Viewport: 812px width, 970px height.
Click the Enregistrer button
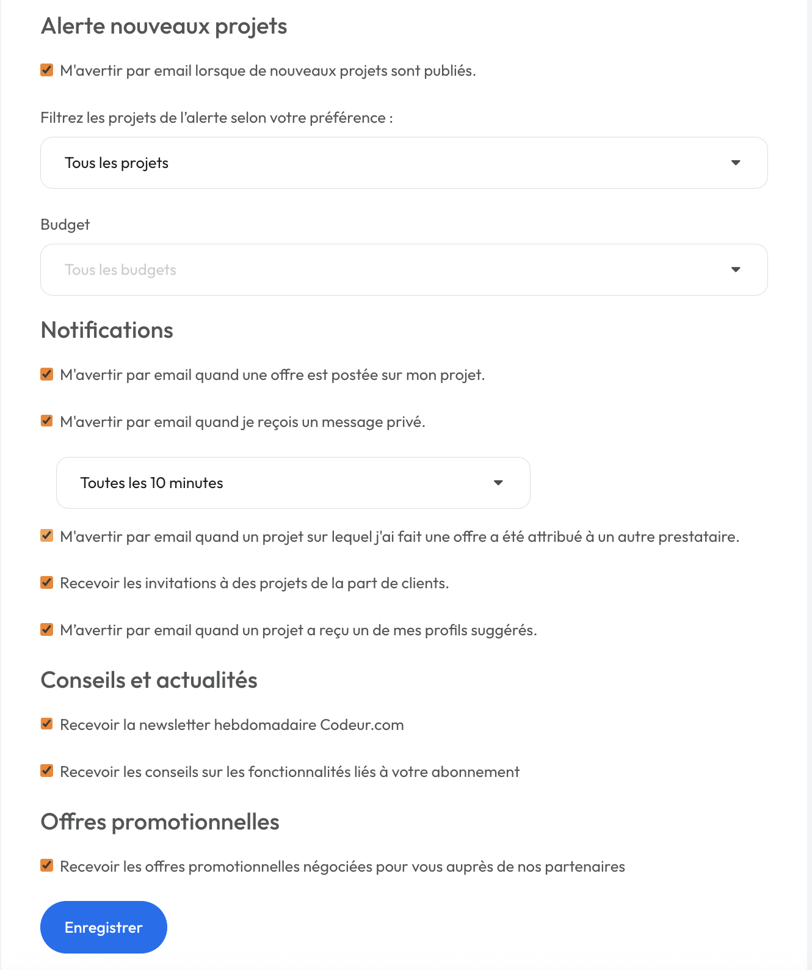(104, 927)
